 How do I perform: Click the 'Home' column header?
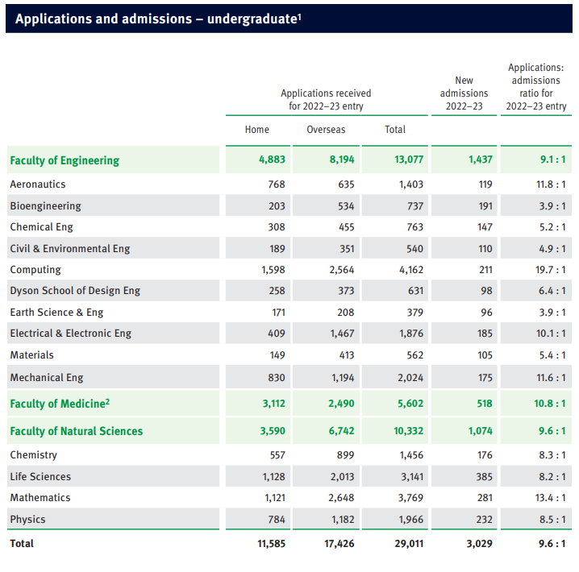257,130
